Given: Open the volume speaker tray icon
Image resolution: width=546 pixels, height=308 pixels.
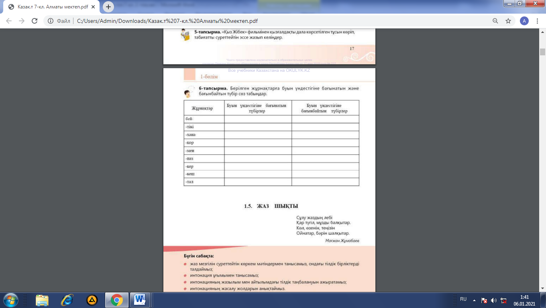Looking at the screenshot, I should pyautogui.click(x=494, y=300).
